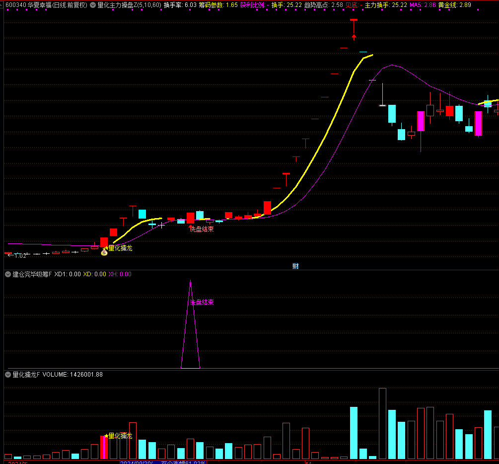Open the 量化擒龙F volume indicator dropdown
This screenshot has width=499, height=464.
click(x=8, y=375)
